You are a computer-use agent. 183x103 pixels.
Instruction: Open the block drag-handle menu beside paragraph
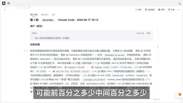pos(27,51)
